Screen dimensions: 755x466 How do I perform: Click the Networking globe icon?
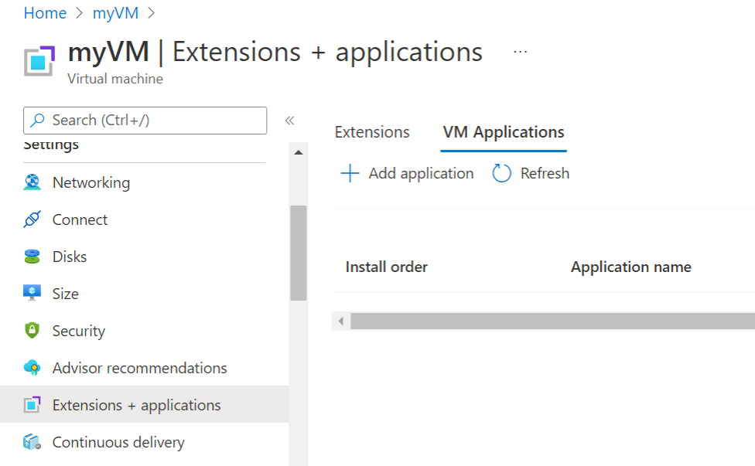[32, 182]
